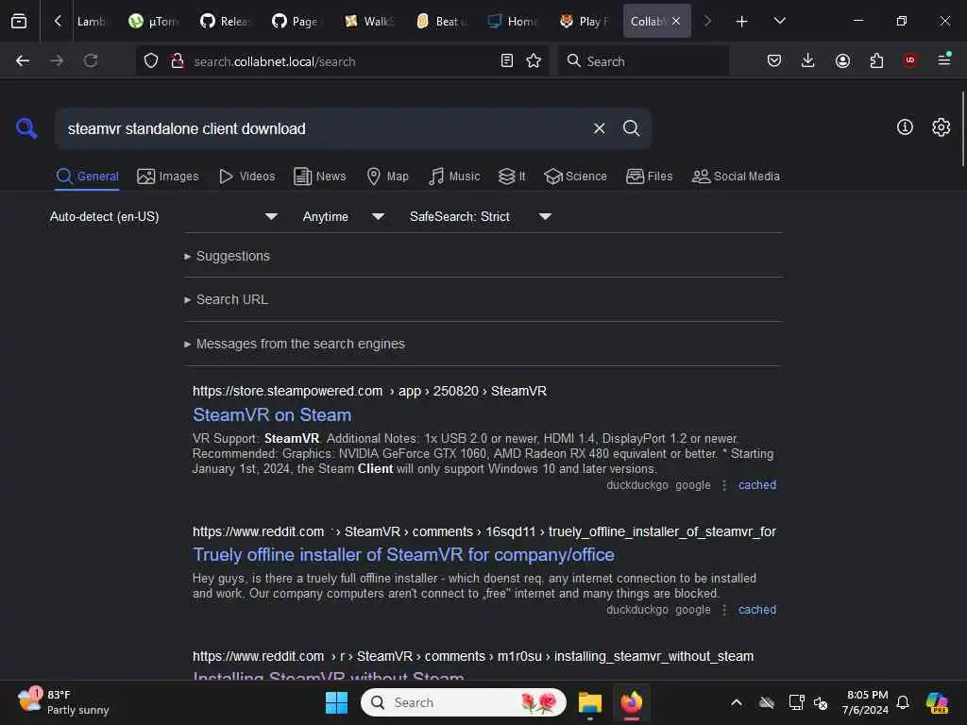List all tabs using the chevron dropdown
The width and height of the screenshot is (967, 725).
779,21
